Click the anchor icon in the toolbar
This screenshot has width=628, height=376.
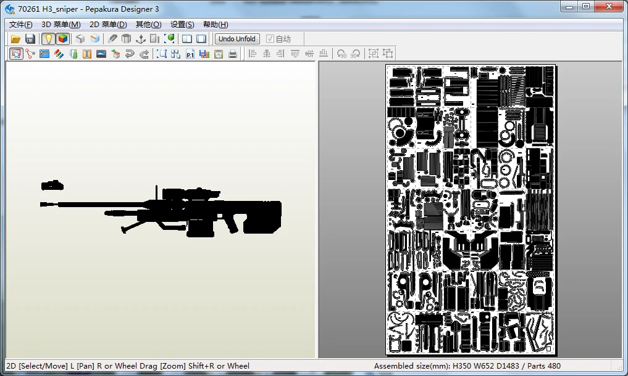[141, 39]
